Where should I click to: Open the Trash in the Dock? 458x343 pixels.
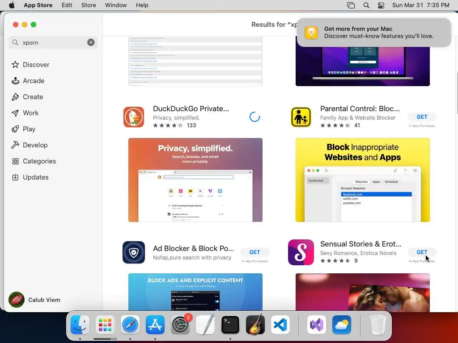[x=378, y=325]
